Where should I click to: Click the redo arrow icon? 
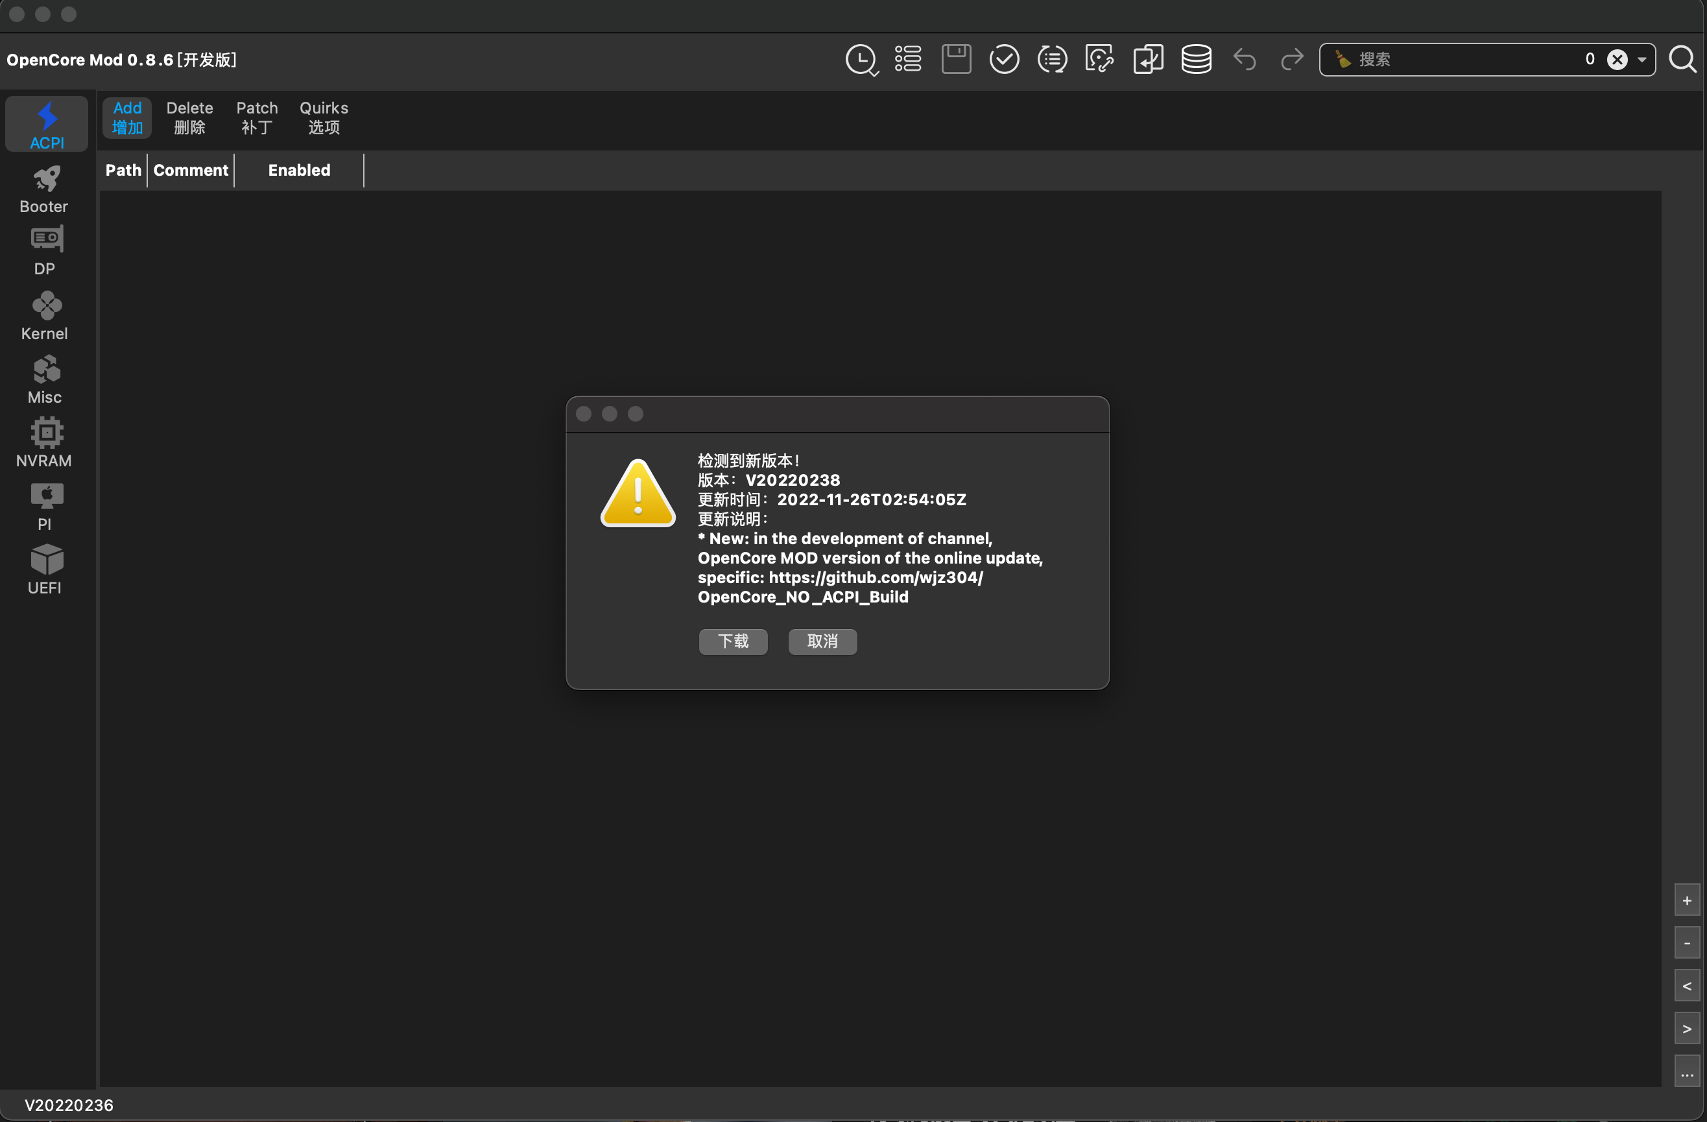[1292, 60]
